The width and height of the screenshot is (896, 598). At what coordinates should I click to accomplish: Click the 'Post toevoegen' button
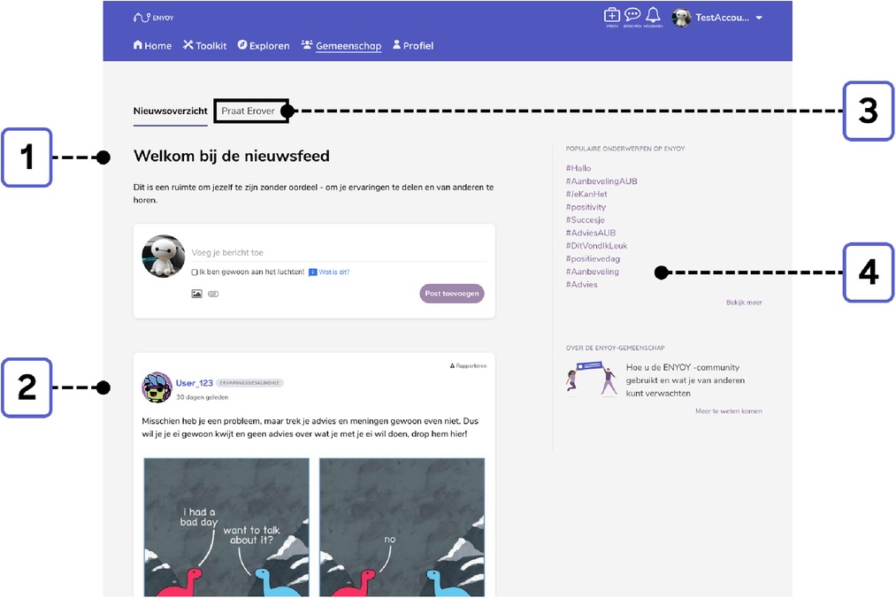point(452,294)
